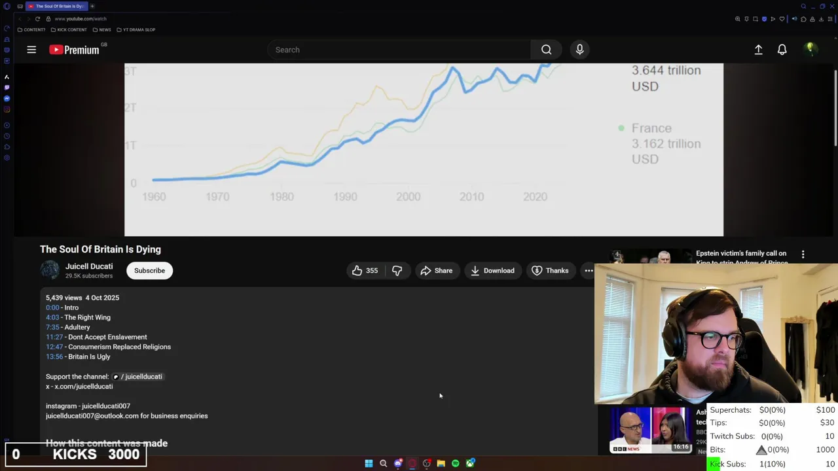Jump to 7:35 Adultery timestamp
Screen dimensions: 838x471
point(52,327)
